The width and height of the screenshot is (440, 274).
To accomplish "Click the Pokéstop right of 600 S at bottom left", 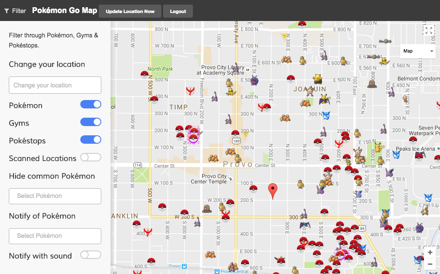I will click(x=151, y=261).
